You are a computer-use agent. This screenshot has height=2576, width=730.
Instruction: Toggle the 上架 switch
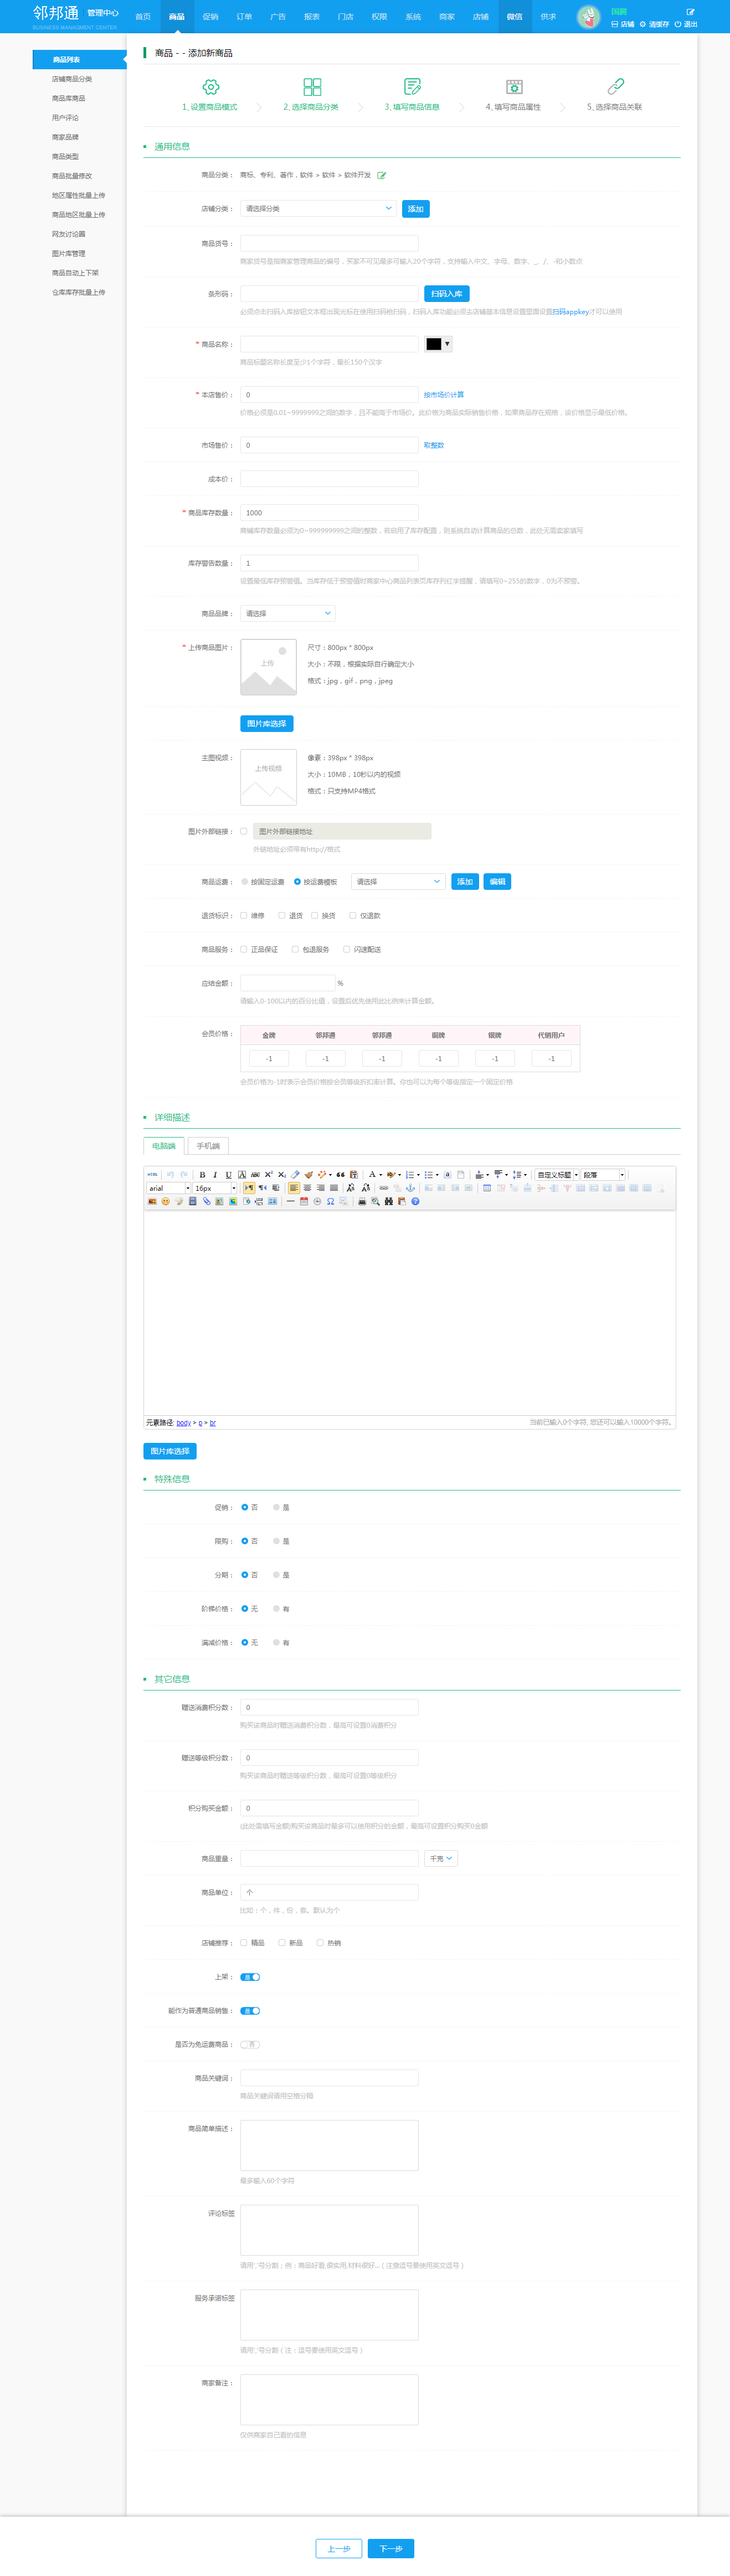(250, 1977)
